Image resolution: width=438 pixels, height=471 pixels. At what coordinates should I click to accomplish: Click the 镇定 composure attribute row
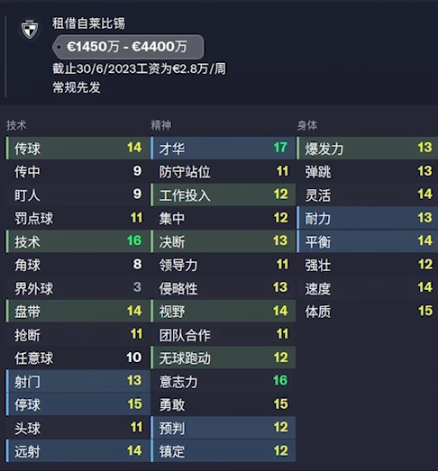click(x=224, y=451)
